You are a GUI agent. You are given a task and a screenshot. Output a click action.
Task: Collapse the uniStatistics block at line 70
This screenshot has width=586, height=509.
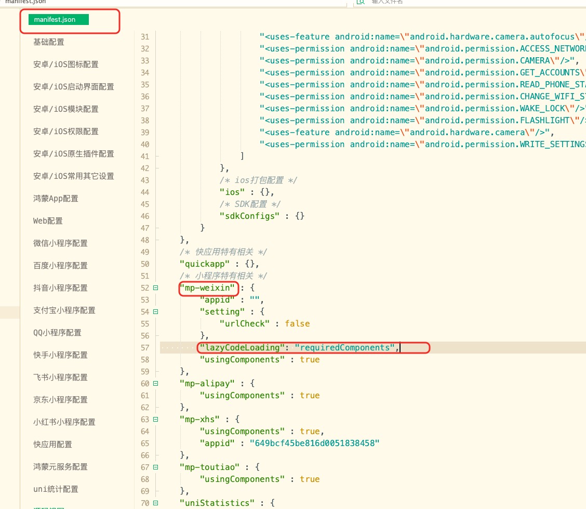pyautogui.click(x=155, y=503)
